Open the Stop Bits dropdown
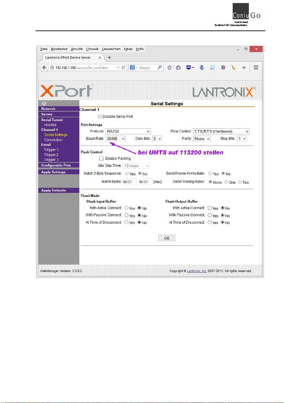This screenshot has width=284, height=403. pos(242,138)
